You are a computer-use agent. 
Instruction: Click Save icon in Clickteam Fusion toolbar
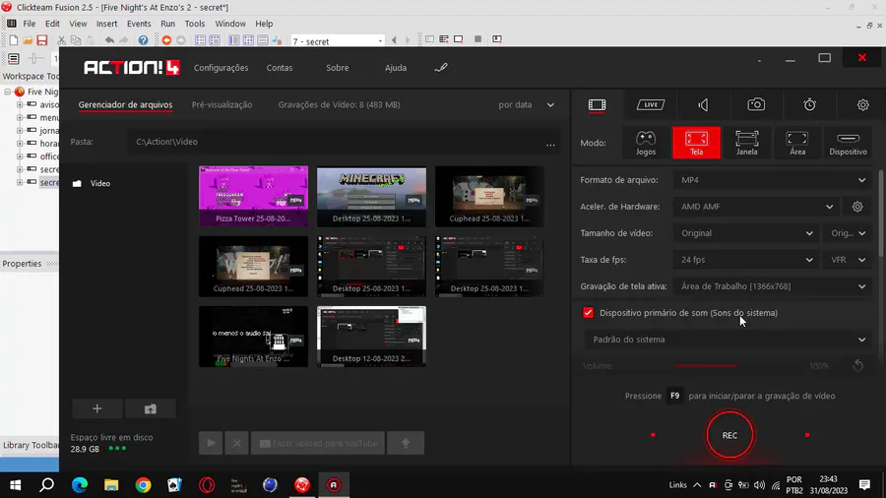point(41,40)
